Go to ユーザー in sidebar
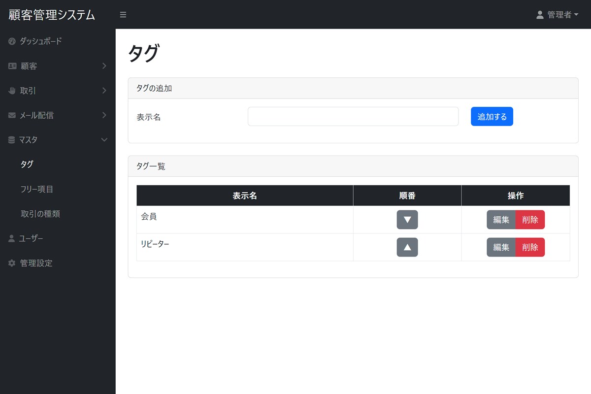 [x=58, y=238]
